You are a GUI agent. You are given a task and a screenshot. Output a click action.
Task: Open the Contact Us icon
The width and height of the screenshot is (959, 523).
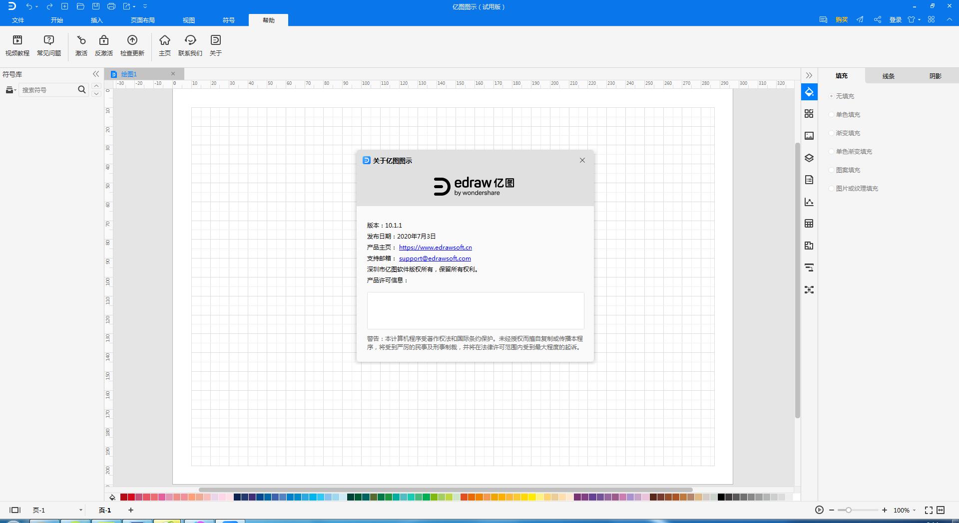190,40
